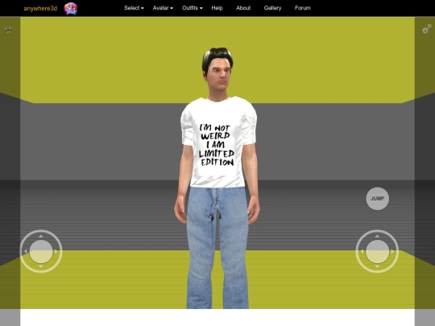Image resolution: width=435 pixels, height=326 pixels.
Task: Click the gear icon at top left
Action: (x=8, y=30)
